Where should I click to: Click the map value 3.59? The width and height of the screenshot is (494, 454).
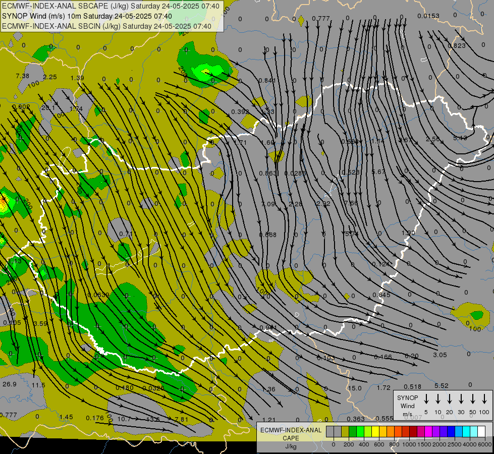pos(40,323)
